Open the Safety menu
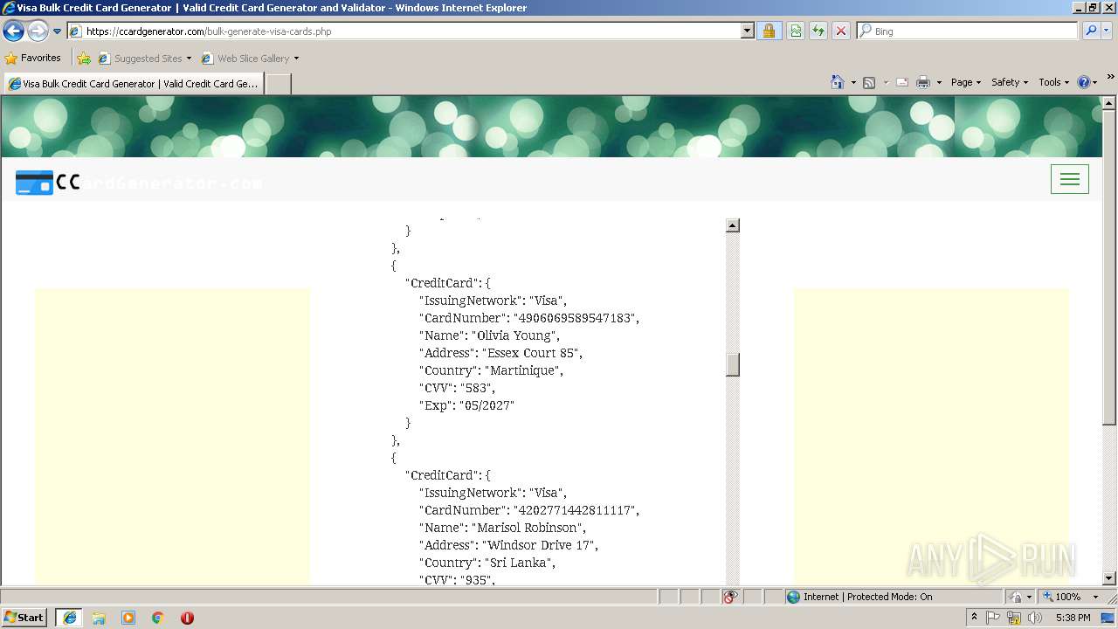 click(1010, 82)
